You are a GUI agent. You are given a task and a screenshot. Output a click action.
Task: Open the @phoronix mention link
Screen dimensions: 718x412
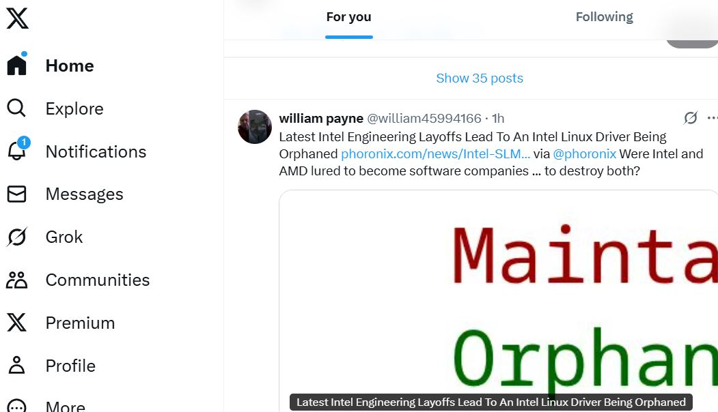[585, 153]
